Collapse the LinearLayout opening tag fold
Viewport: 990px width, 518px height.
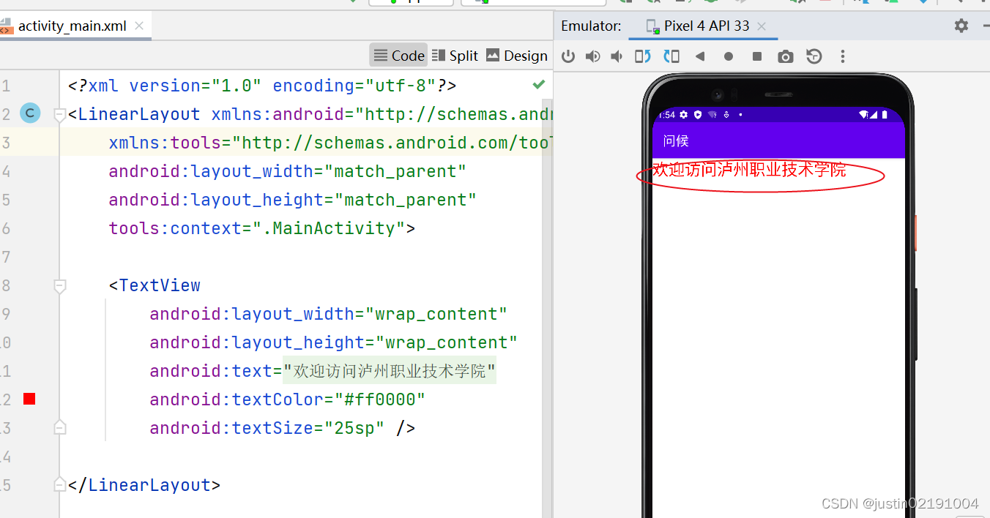pos(60,114)
